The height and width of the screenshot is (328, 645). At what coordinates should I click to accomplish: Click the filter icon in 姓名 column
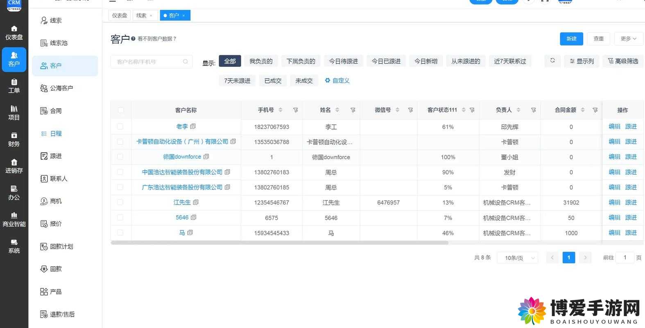coord(353,110)
